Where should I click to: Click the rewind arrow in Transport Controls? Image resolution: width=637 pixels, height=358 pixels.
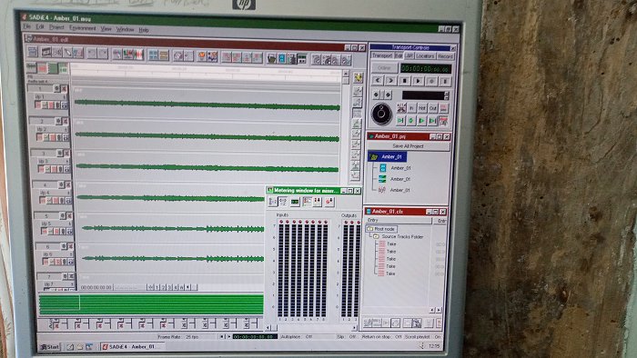pyautogui.click(x=378, y=81)
